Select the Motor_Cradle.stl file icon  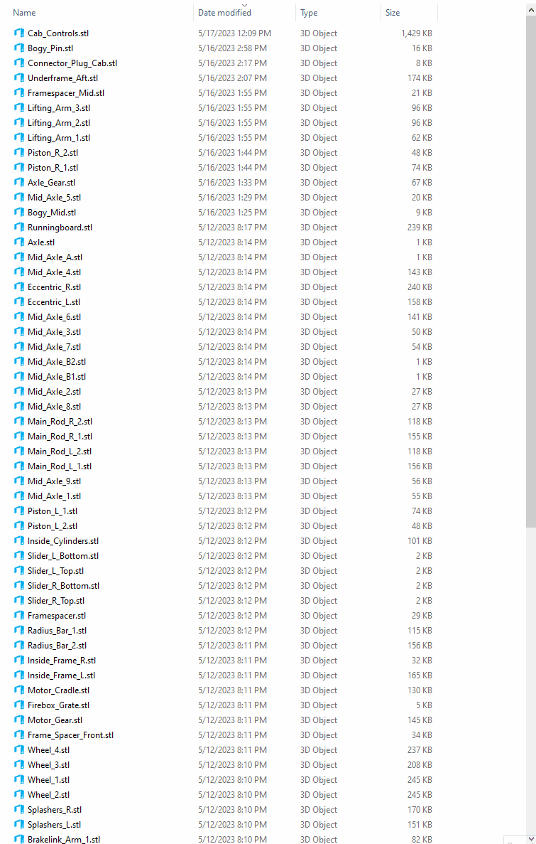pyautogui.click(x=19, y=690)
